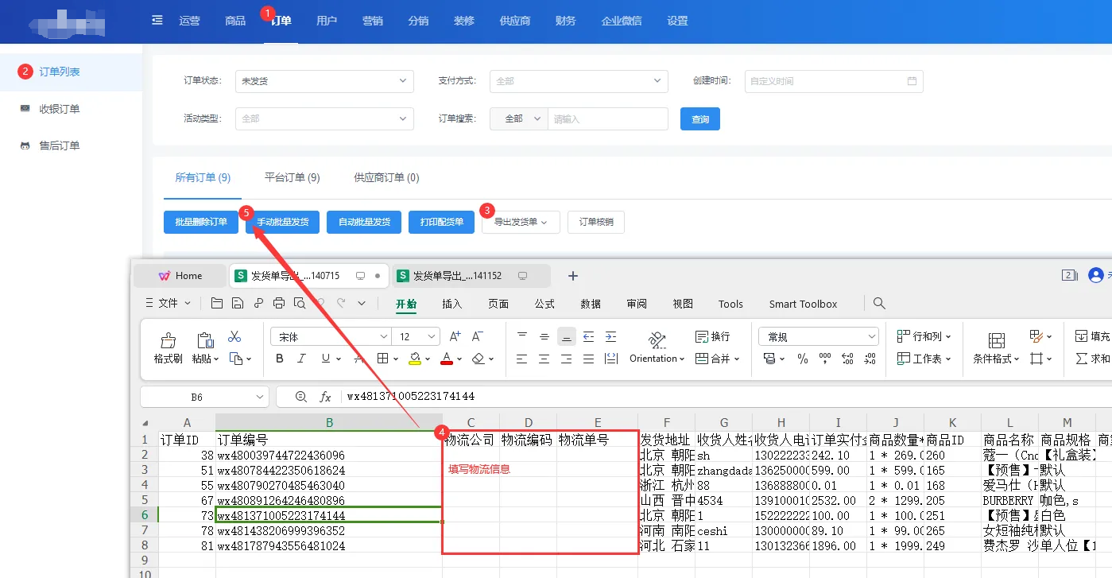Click the decrease indent icon
This screenshot has height=578, width=1112.
tap(588, 336)
